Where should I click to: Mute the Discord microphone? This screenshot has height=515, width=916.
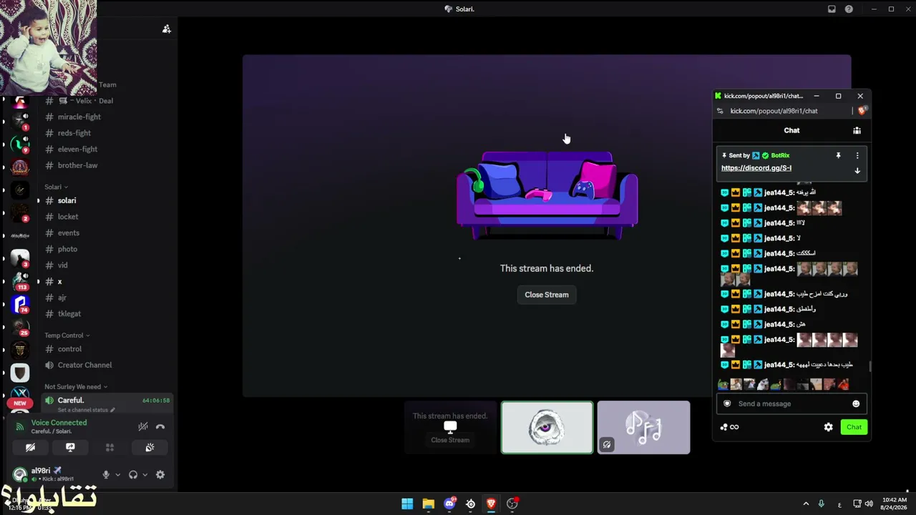coord(106,474)
